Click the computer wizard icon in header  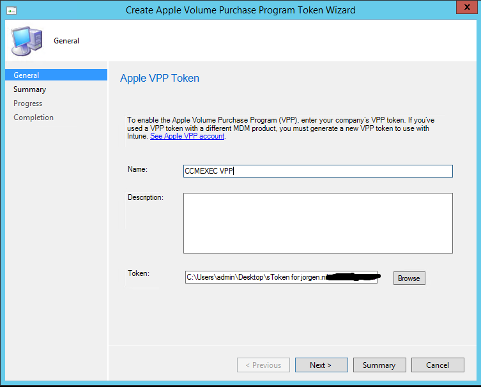coord(27,40)
